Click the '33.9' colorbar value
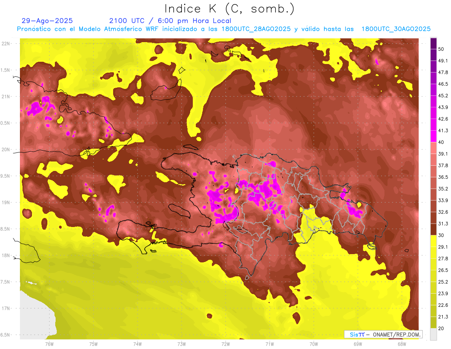The image size is (451, 349). [443, 200]
